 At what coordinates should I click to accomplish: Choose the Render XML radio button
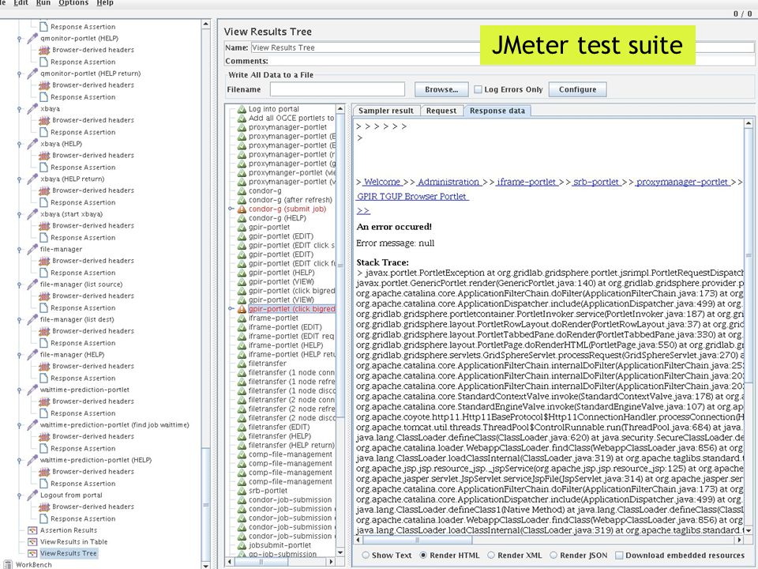(x=491, y=556)
